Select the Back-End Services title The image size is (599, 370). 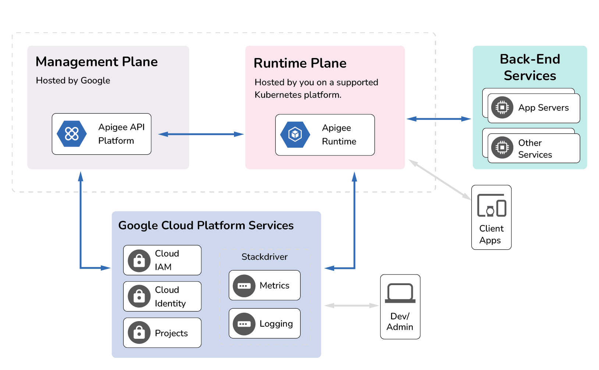(x=530, y=67)
